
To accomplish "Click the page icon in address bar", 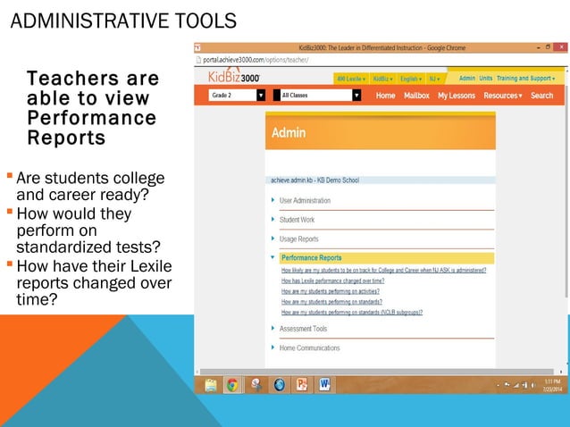I will pyautogui.click(x=198, y=60).
